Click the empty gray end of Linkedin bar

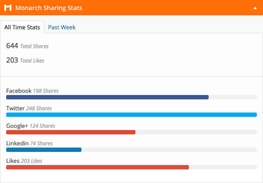click(x=169, y=150)
